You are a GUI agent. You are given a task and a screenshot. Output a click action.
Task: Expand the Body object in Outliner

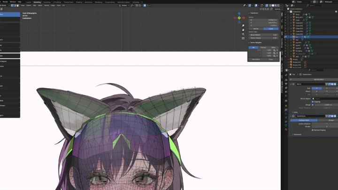click(291, 15)
